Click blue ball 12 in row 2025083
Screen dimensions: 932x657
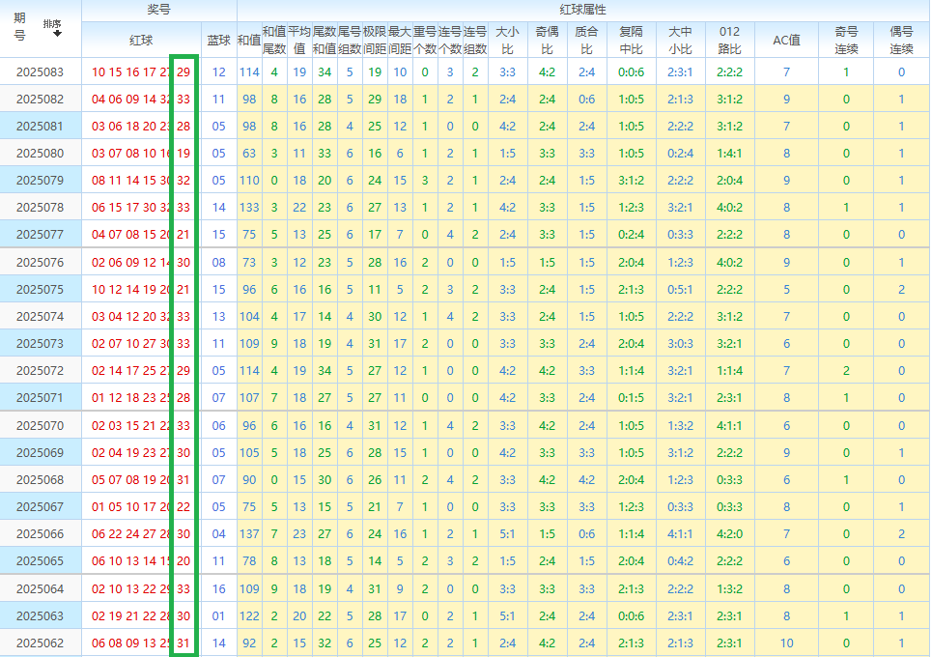pyautogui.click(x=218, y=71)
